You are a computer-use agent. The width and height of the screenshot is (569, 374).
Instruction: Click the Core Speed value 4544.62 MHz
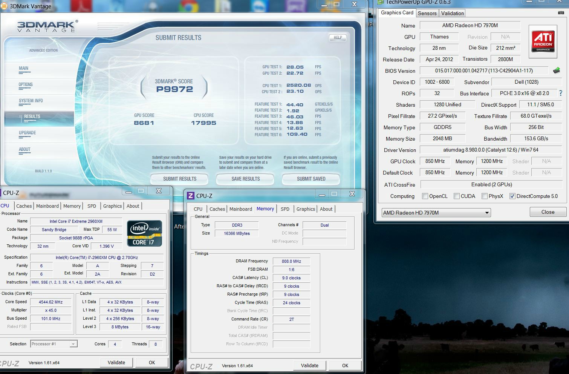coord(51,302)
